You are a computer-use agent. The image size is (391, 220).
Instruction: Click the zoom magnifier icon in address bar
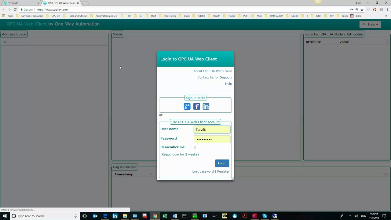(x=357, y=9)
